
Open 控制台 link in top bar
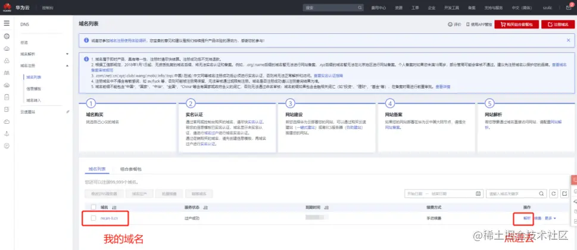point(48,7)
